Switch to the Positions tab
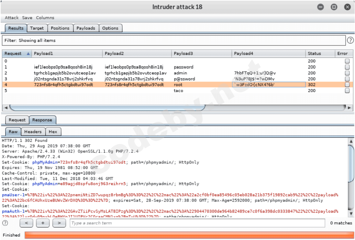This screenshot has width=355, height=240. [x=60, y=28]
